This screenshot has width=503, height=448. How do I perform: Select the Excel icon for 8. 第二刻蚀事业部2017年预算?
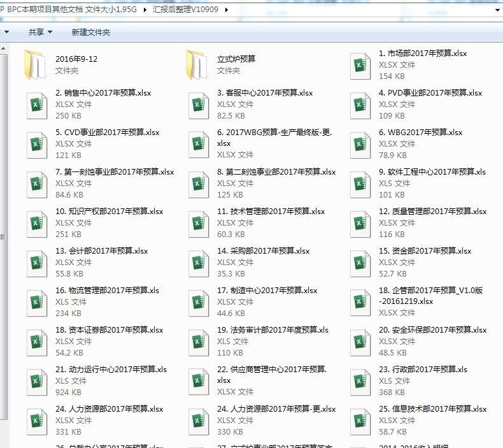coord(199,185)
